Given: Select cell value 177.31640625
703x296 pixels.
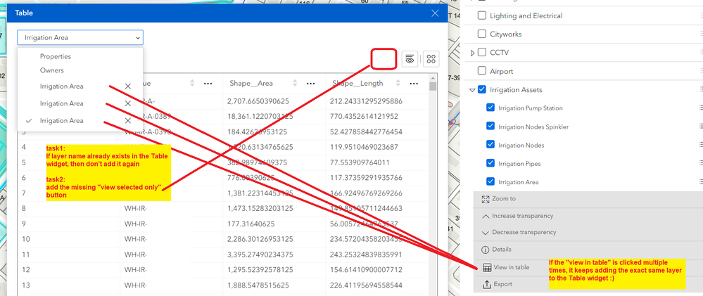Looking at the screenshot, I should 251,224.
